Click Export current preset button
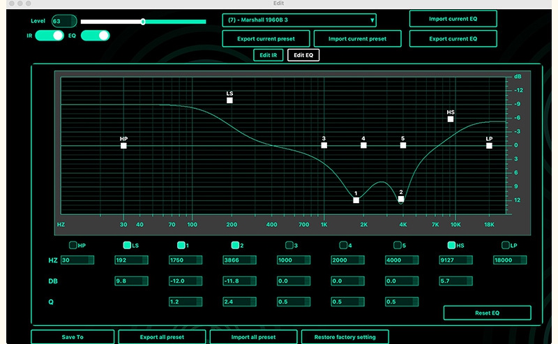 (266, 38)
